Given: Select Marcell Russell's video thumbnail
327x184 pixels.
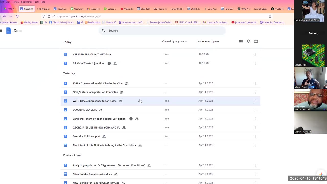Looking at the screenshot, I should tap(310, 100).
